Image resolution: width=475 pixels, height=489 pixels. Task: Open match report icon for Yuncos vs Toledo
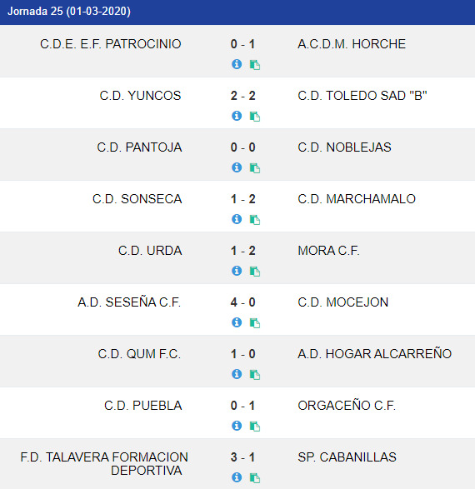(255, 117)
